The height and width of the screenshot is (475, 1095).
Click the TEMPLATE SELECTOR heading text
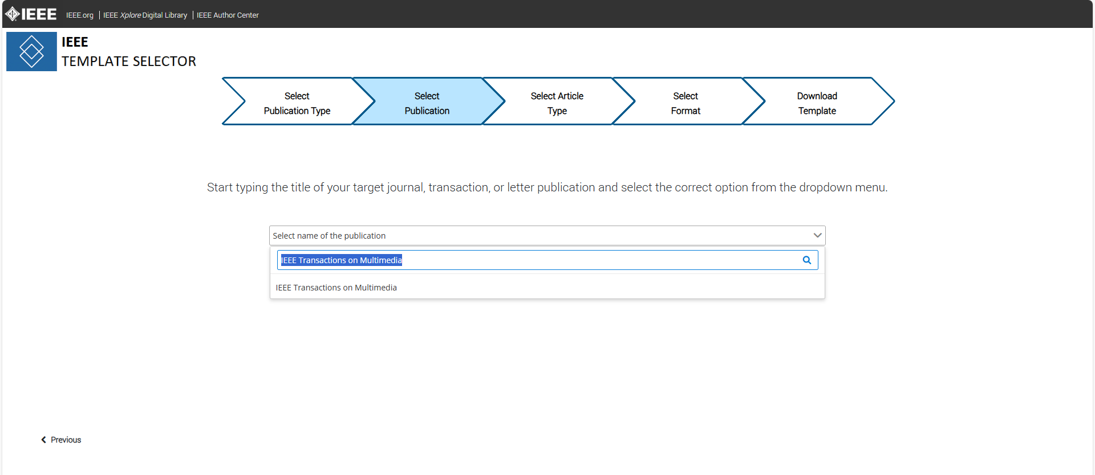[x=129, y=61]
